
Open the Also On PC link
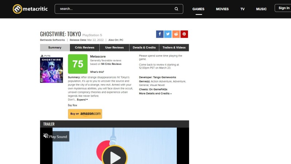pos(121,40)
